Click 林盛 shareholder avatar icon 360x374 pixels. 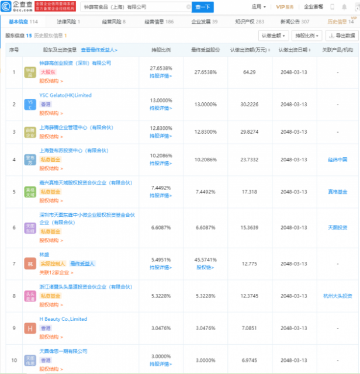pyautogui.click(x=30, y=264)
